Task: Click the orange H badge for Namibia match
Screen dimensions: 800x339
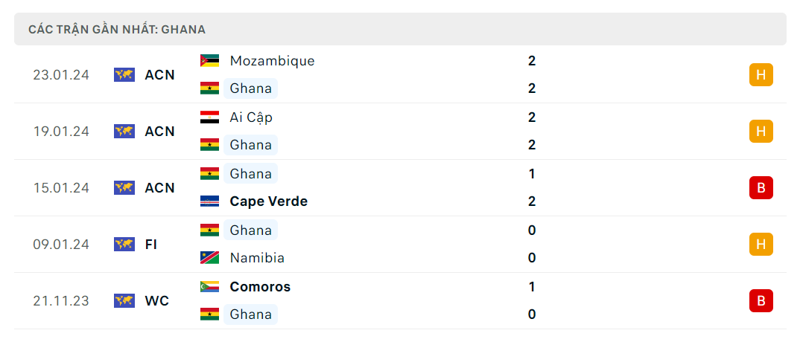Action: click(x=761, y=245)
